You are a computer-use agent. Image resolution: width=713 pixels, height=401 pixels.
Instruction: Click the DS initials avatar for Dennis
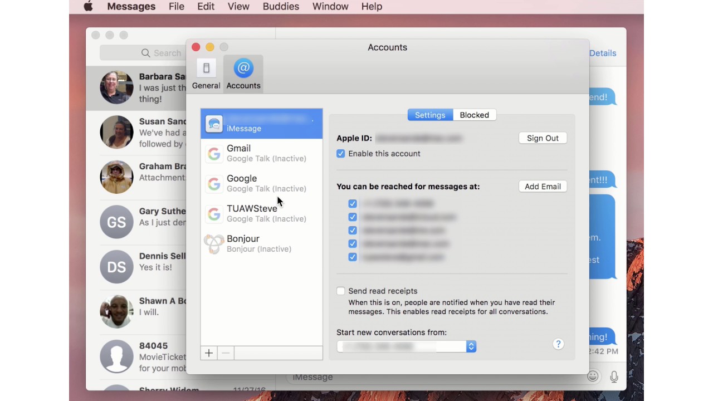(x=116, y=267)
